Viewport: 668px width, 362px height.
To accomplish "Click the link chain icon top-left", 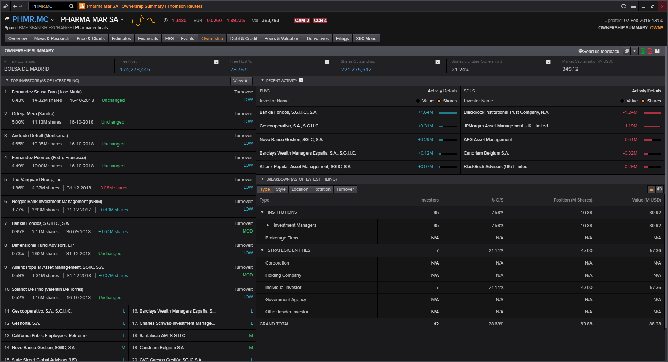I will click(x=6, y=6).
